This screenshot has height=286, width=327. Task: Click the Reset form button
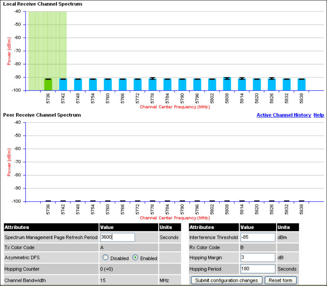coord(280,280)
